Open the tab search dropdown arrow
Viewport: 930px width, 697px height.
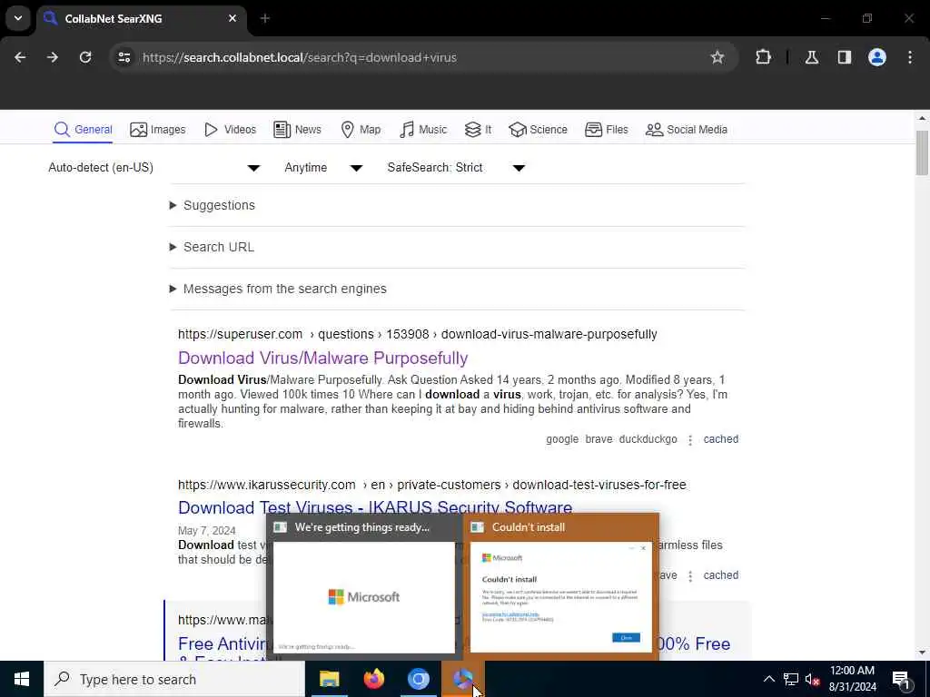(x=18, y=18)
